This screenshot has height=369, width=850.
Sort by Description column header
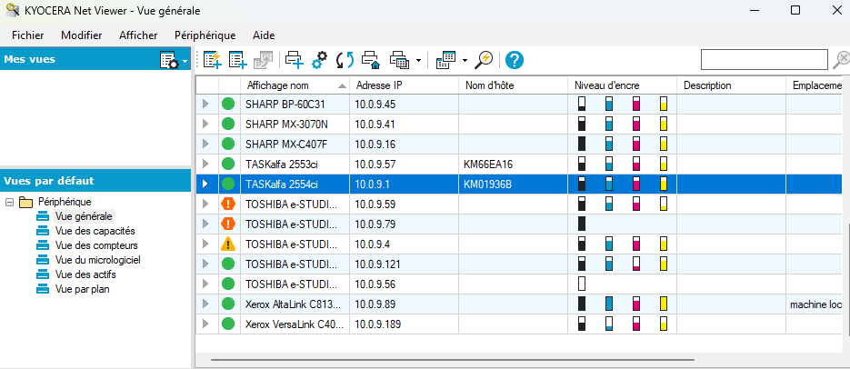coord(731,85)
